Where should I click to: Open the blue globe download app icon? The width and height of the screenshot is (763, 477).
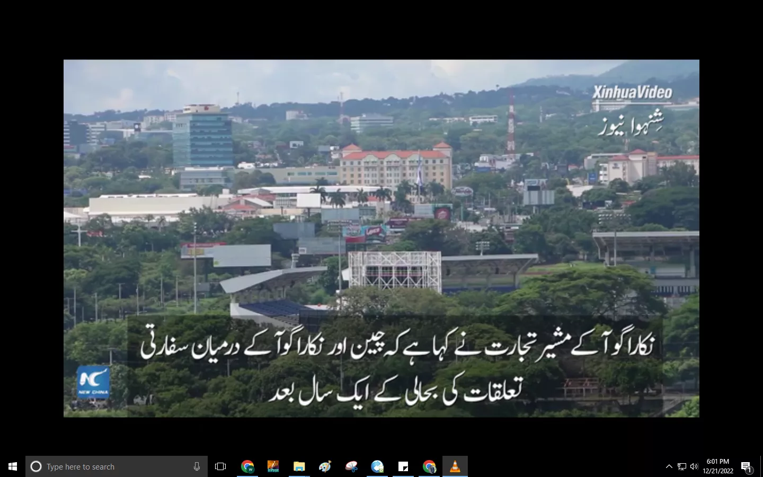pyautogui.click(x=377, y=466)
